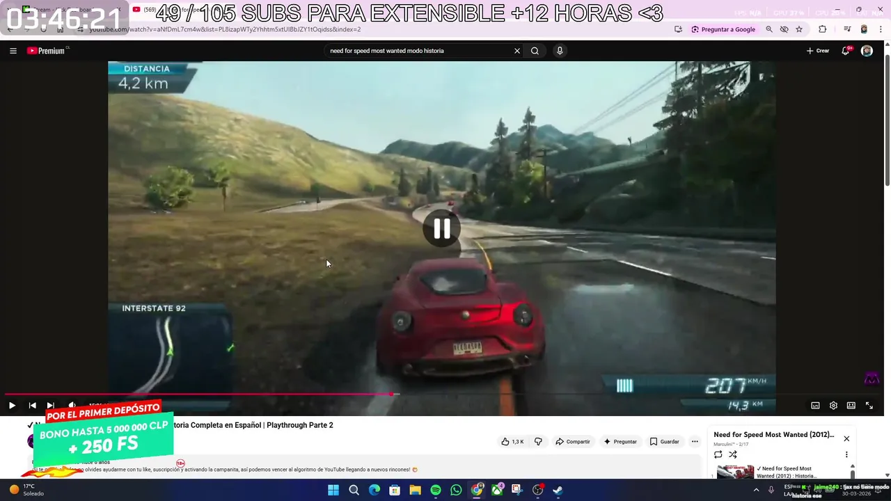Open WhatsApp from taskbar

click(x=456, y=490)
